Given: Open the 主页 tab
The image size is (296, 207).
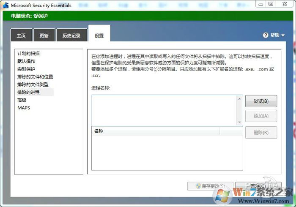Looking at the screenshot, I should coord(21,35).
